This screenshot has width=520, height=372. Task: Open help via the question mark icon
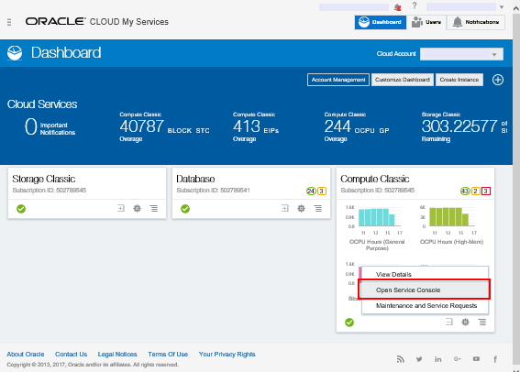415,5
